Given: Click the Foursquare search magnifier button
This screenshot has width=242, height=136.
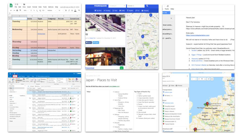Looking at the screenshot, I should tap(147, 6).
